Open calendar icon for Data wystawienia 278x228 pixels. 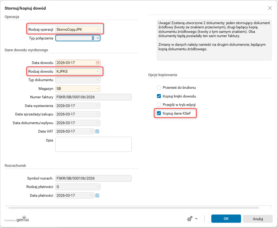tap(97, 106)
